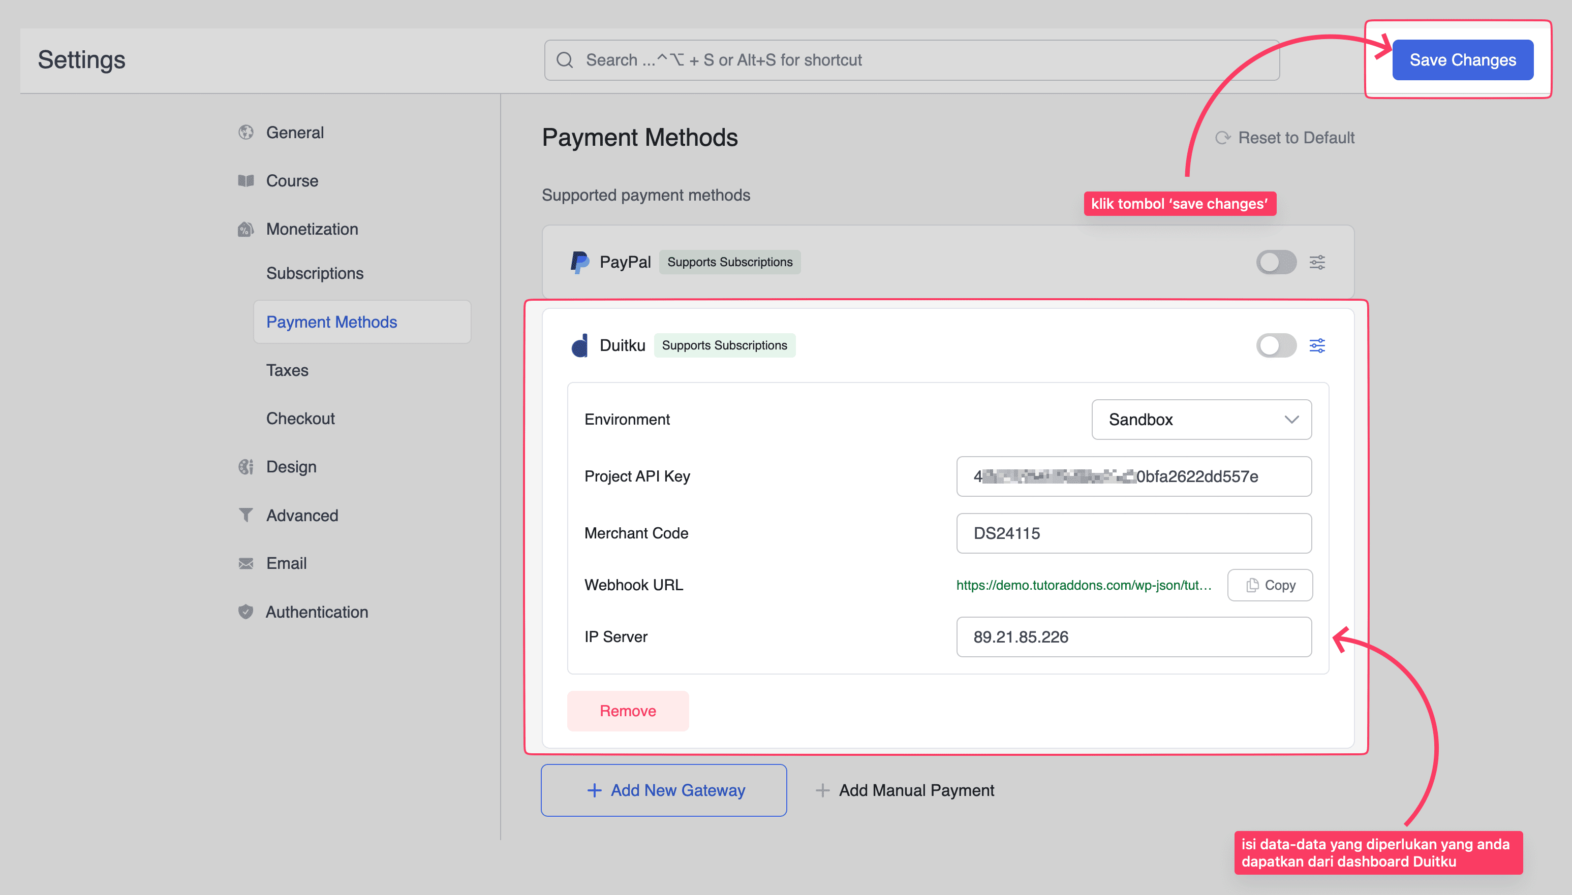This screenshot has height=895, width=1572.
Task: Open the Taxes settings section
Action: pyautogui.click(x=287, y=370)
